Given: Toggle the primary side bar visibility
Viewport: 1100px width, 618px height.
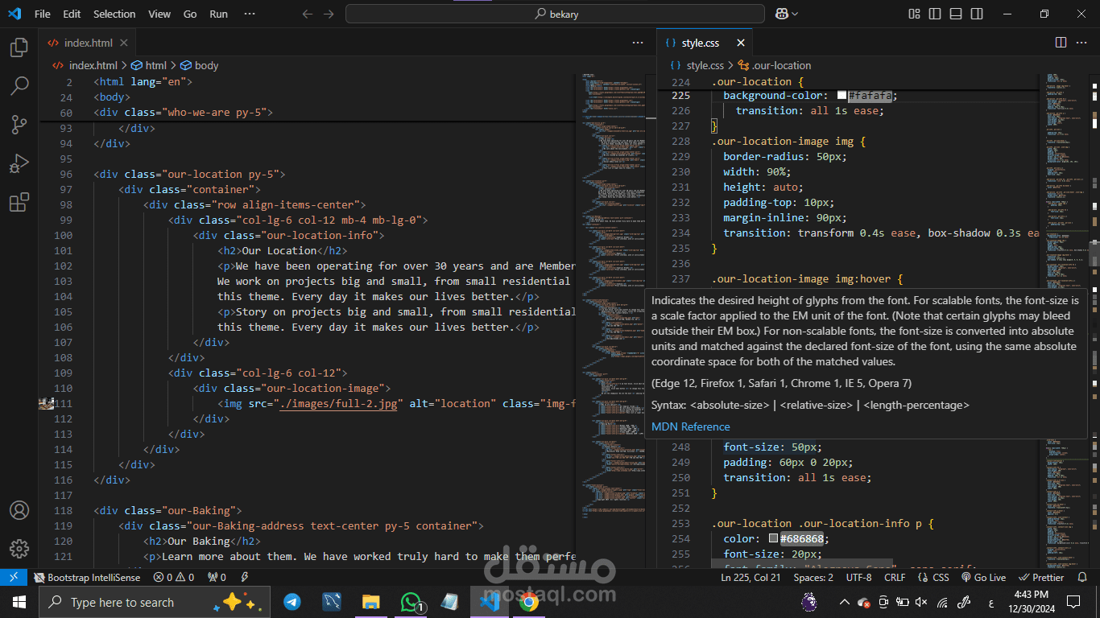Looking at the screenshot, I should click(935, 14).
